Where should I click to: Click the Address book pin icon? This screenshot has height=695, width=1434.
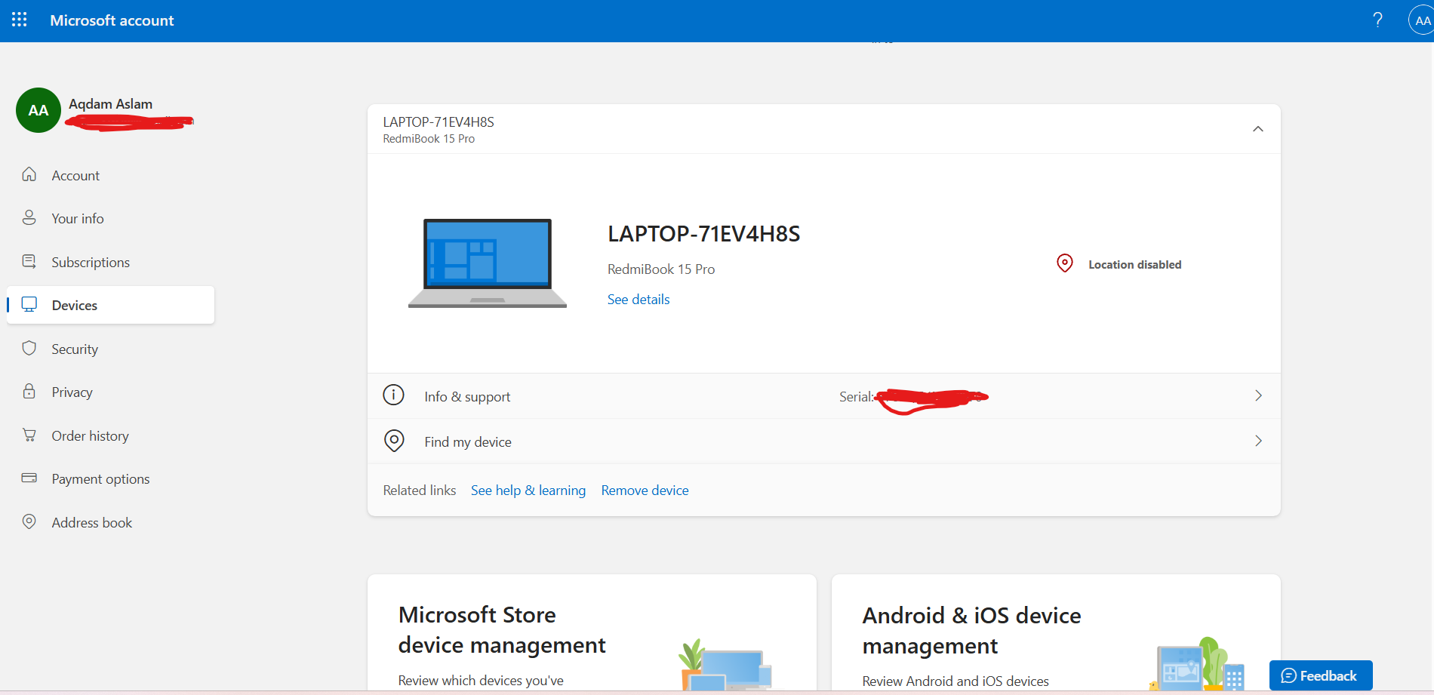[x=29, y=521]
